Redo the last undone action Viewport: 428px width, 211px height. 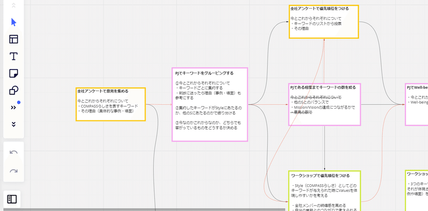coord(14,171)
